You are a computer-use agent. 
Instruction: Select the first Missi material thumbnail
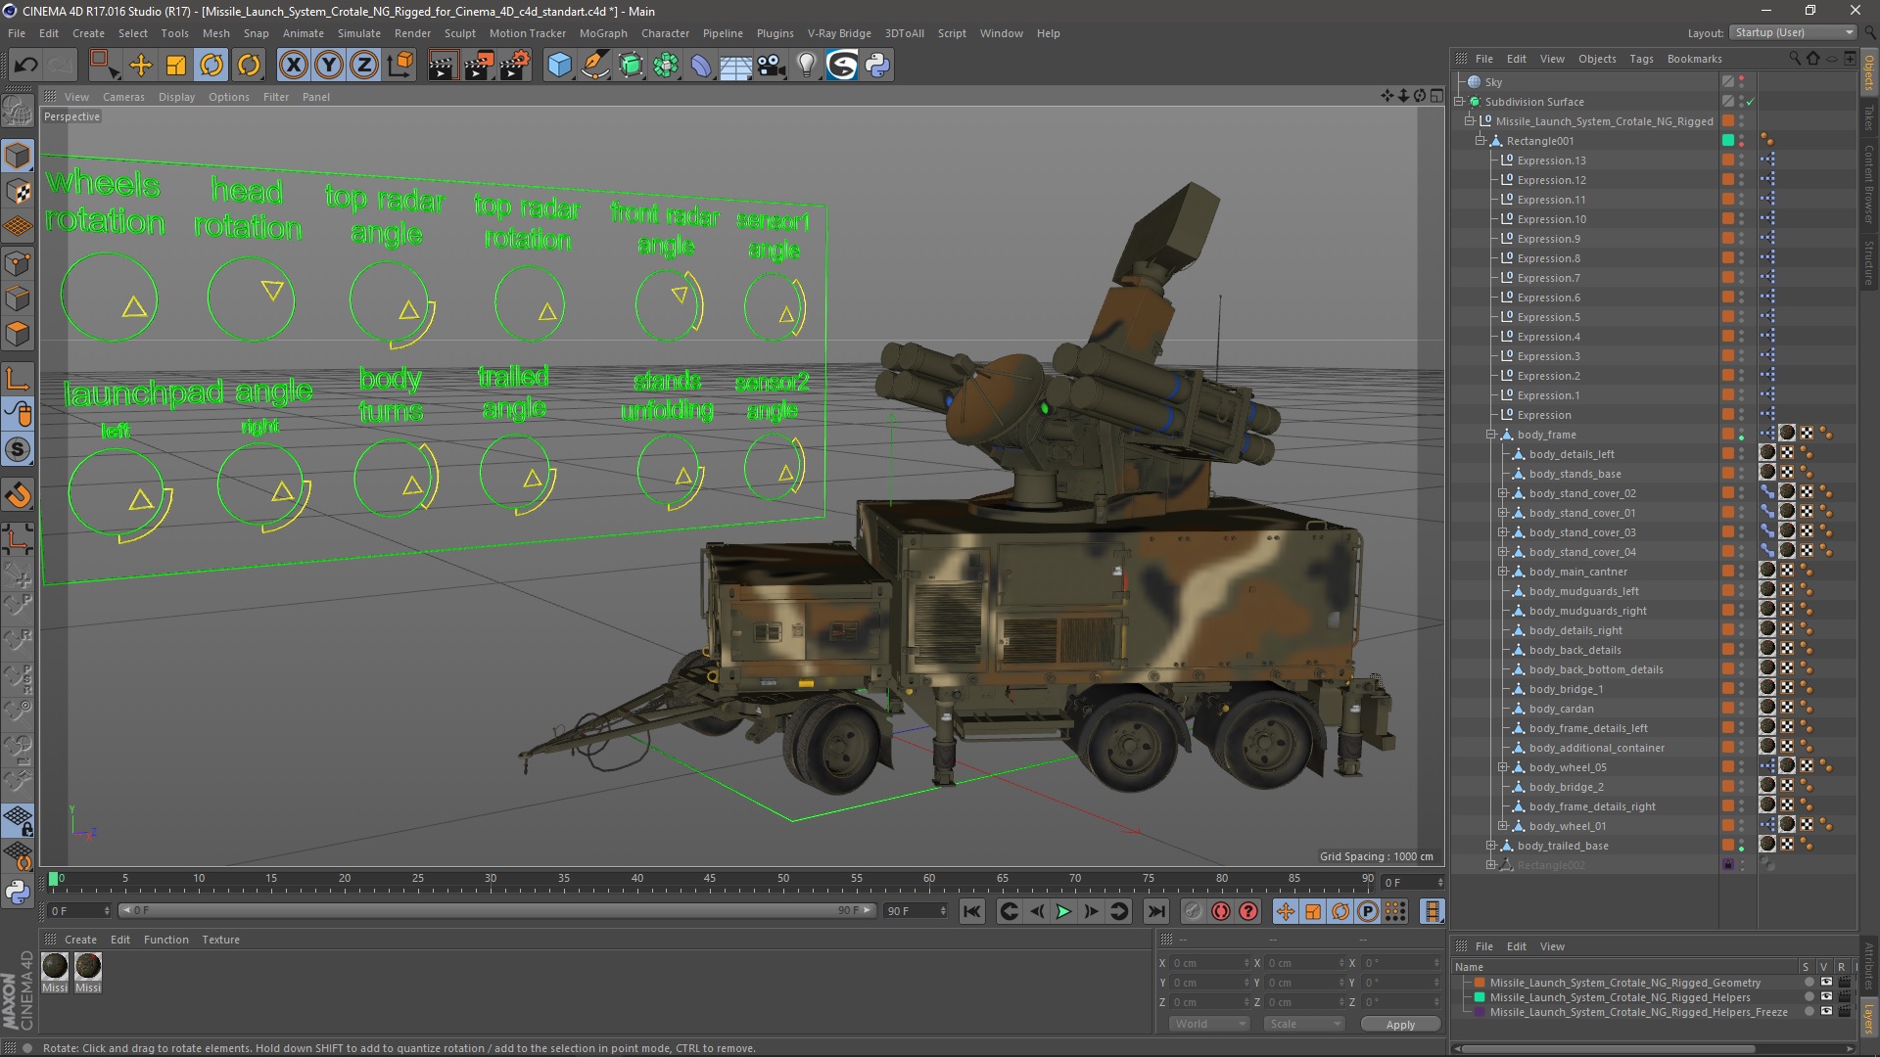[x=55, y=967]
